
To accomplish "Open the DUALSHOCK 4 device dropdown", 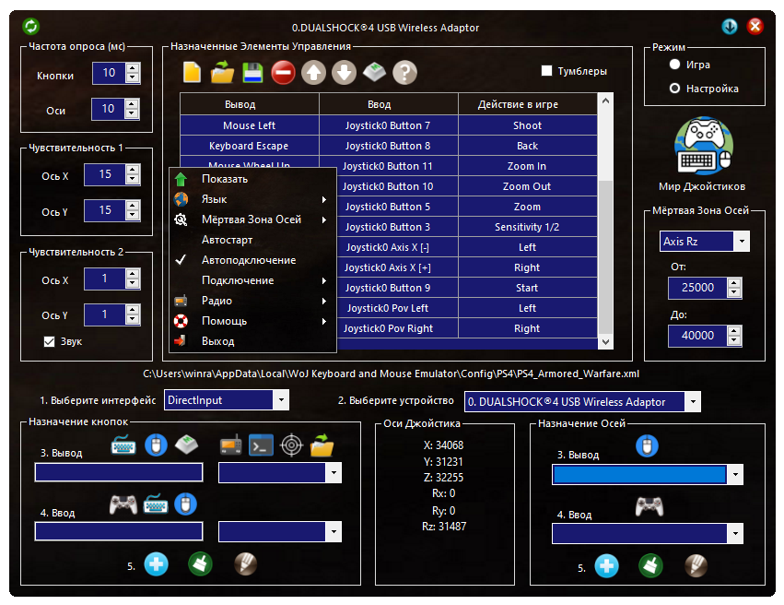I will 693,401.
